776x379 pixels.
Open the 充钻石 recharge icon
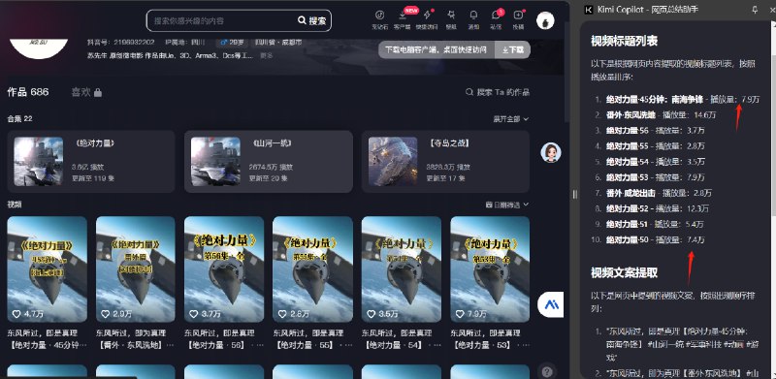coord(379,18)
